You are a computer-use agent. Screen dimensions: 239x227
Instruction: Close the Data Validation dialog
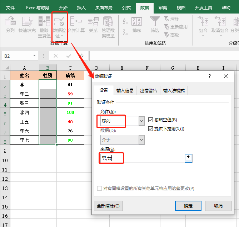pyautogui.click(x=226, y=76)
